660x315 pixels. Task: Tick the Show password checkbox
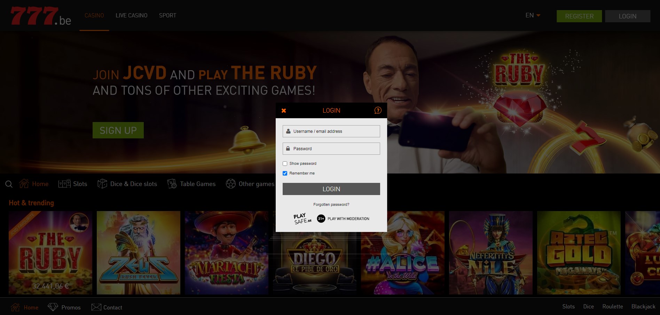pyautogui.click(x=285, y=163)
